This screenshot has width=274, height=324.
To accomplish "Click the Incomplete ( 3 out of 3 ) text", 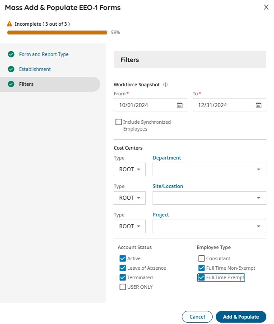I will [42, 24].
